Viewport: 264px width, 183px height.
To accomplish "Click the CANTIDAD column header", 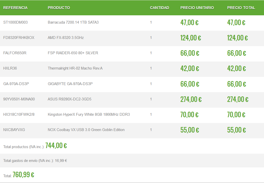I will [x=160, y=8].
